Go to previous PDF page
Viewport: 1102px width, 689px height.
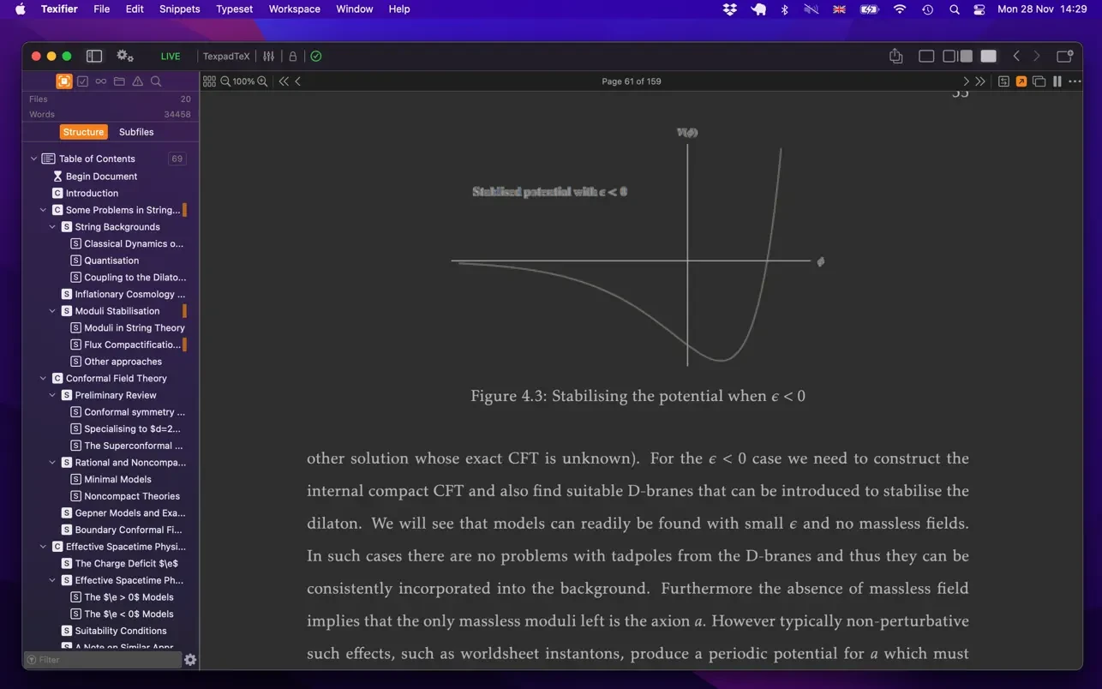click(x=298, y=81)
